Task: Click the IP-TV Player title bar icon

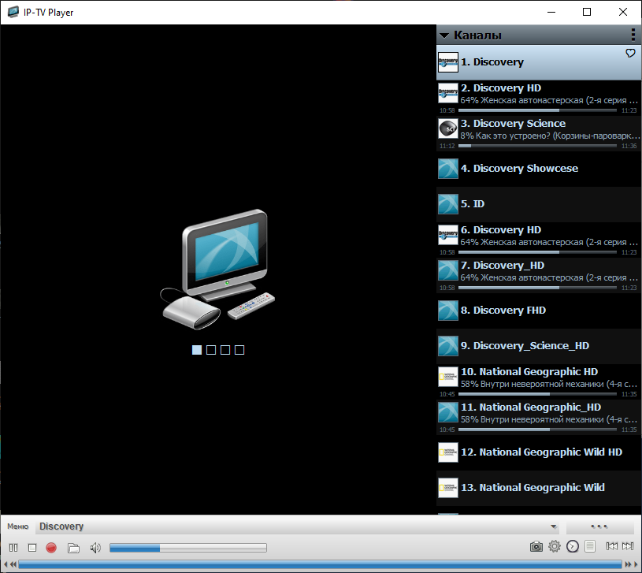Action: (13, 12)
